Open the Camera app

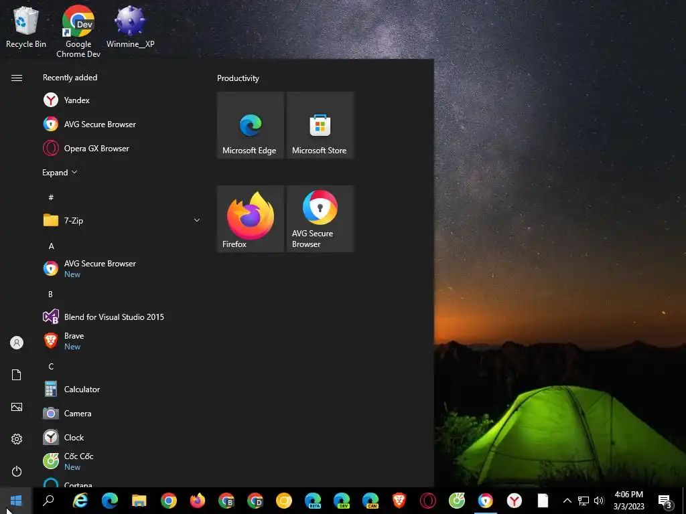121,413
